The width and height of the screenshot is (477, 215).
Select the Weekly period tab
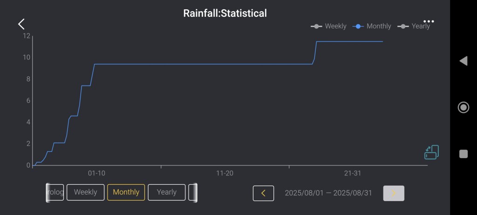[85, 192]
